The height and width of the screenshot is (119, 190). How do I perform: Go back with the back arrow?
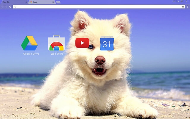(3, 7)
